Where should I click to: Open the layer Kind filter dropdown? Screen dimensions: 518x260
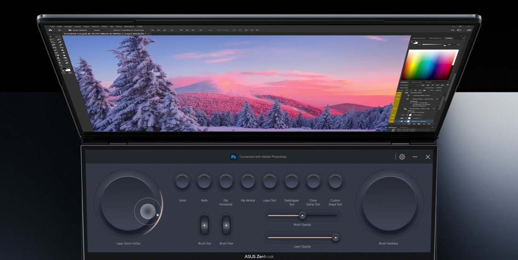(409, 85)
